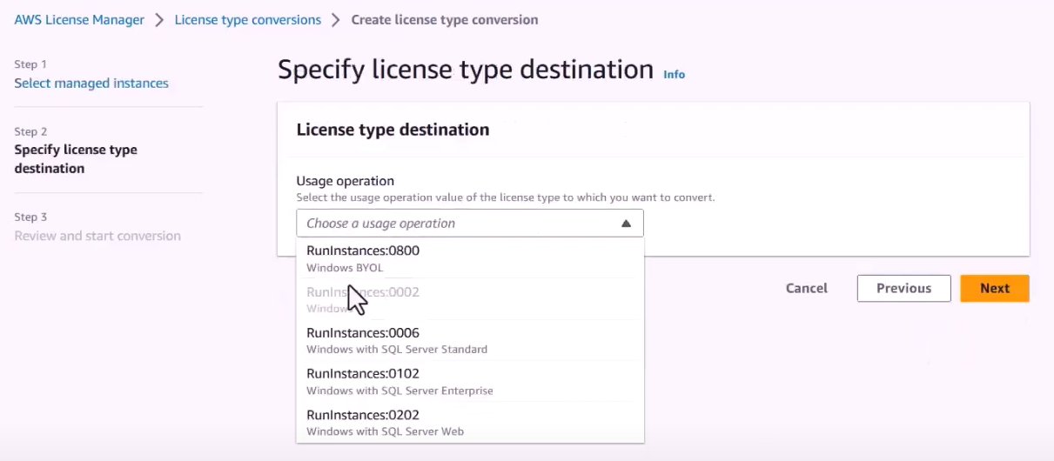Click the orange Next button

[x=995, y=288]
